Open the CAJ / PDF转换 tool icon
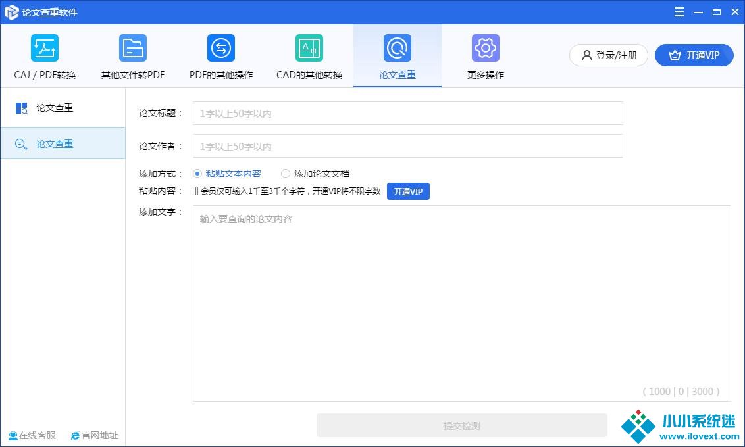This screenshot has height=447, width=745. tap(45, 49)
